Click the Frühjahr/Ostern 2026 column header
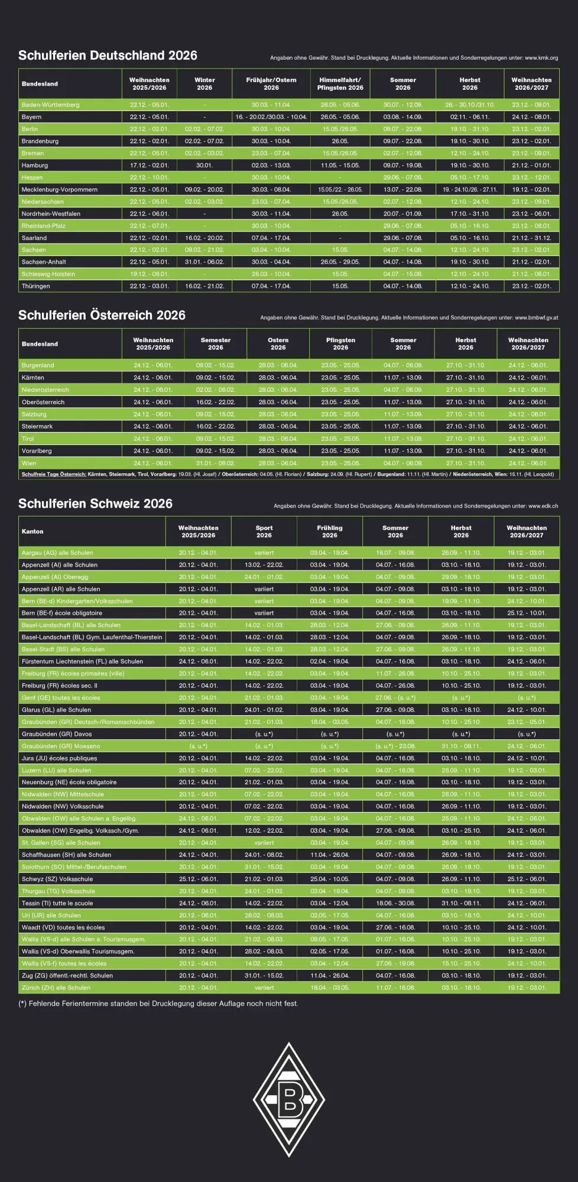578x1182 pixels. tap(271, 84)
